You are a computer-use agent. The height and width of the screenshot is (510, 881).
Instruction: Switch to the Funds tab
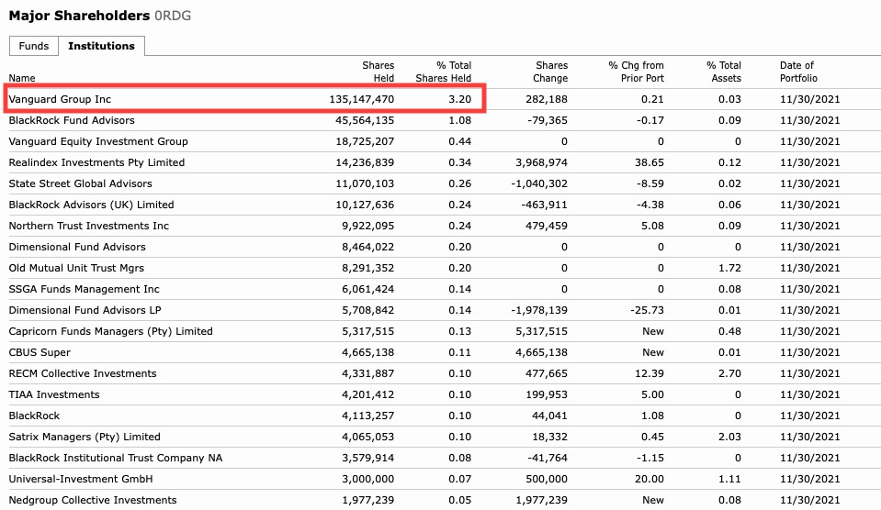click(x=34, y=46)
